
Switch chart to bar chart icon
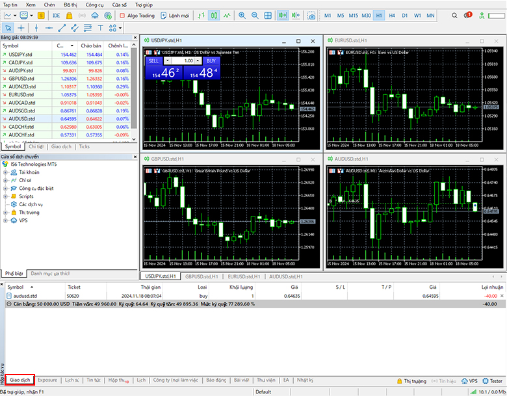201,16
